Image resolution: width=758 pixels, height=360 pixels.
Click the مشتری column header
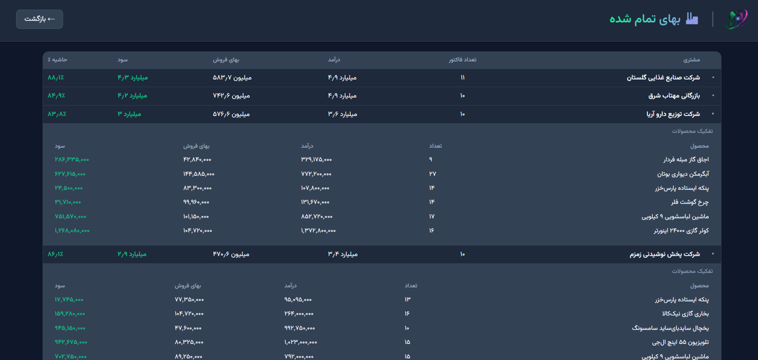[x=692, y=60]
